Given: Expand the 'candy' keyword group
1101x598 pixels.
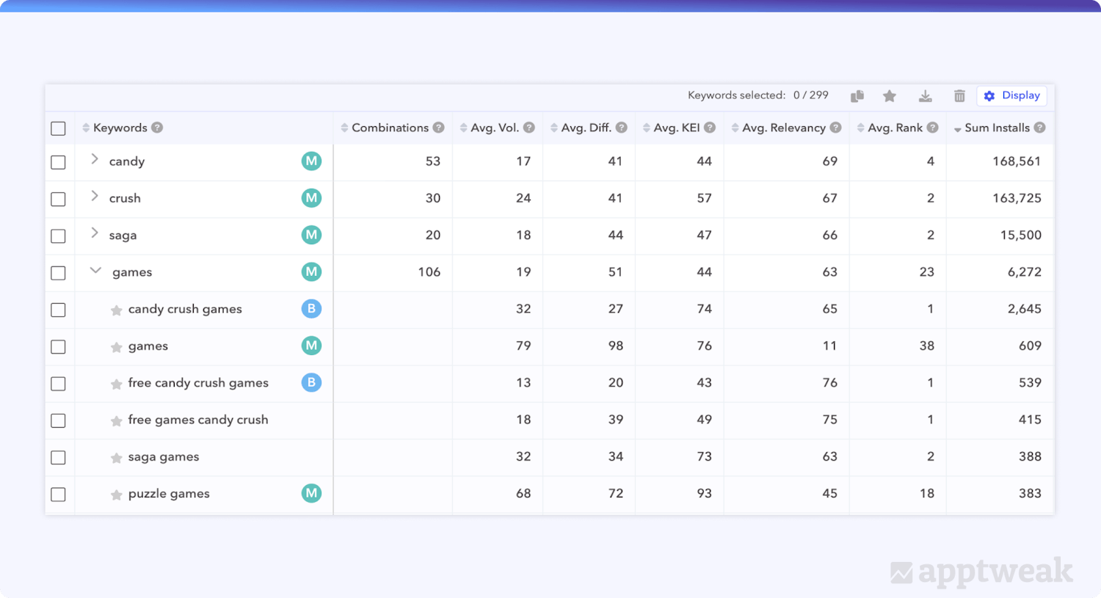Looking at the screenshot, I should click(95, 159).
